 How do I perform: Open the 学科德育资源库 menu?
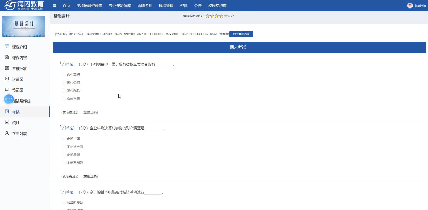pos(89,6)
